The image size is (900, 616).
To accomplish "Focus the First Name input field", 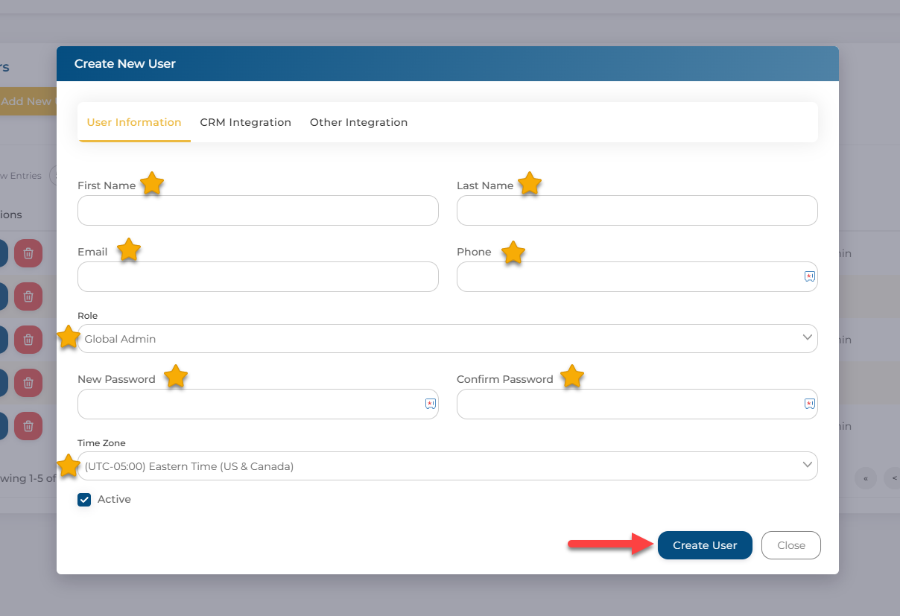I will (x=258, y=211).
